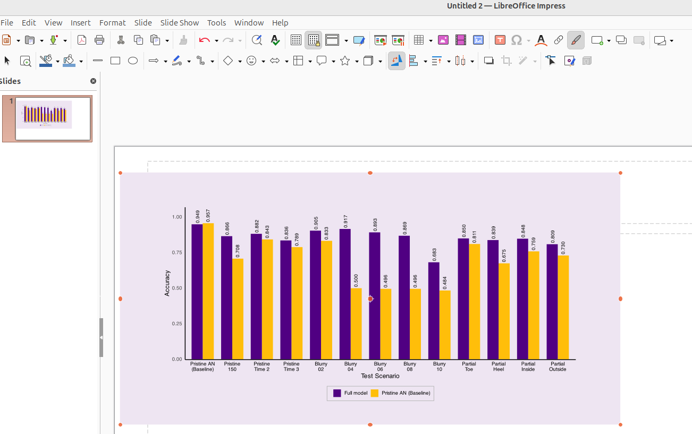Pick the Rectangle shape tool

click(x=115, y=61)
